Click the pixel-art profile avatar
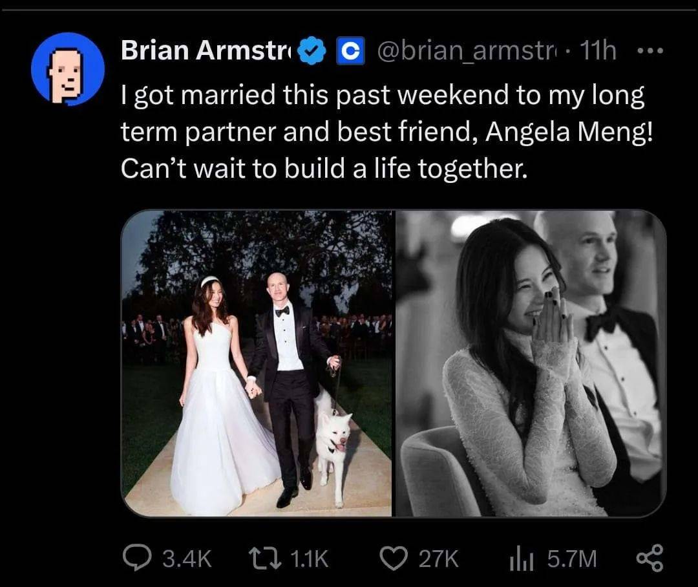Image resolution: width=698 pixels, height=587 pixels. click(x=68, y=69)
